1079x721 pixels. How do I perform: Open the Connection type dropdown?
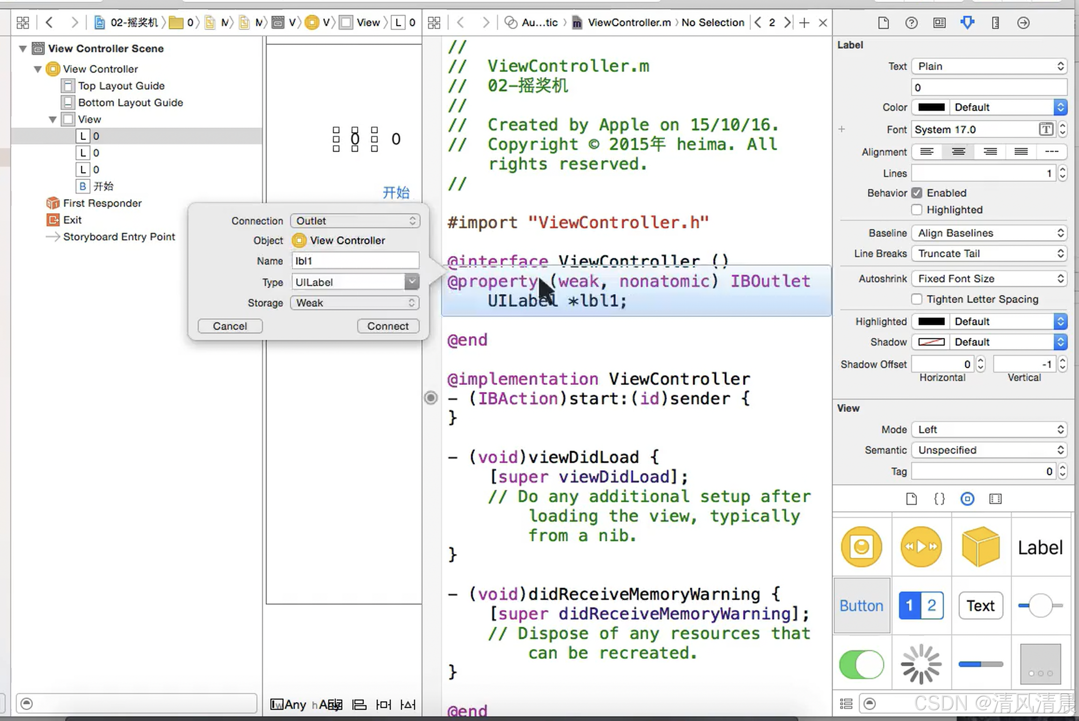[x=355, y=221]
